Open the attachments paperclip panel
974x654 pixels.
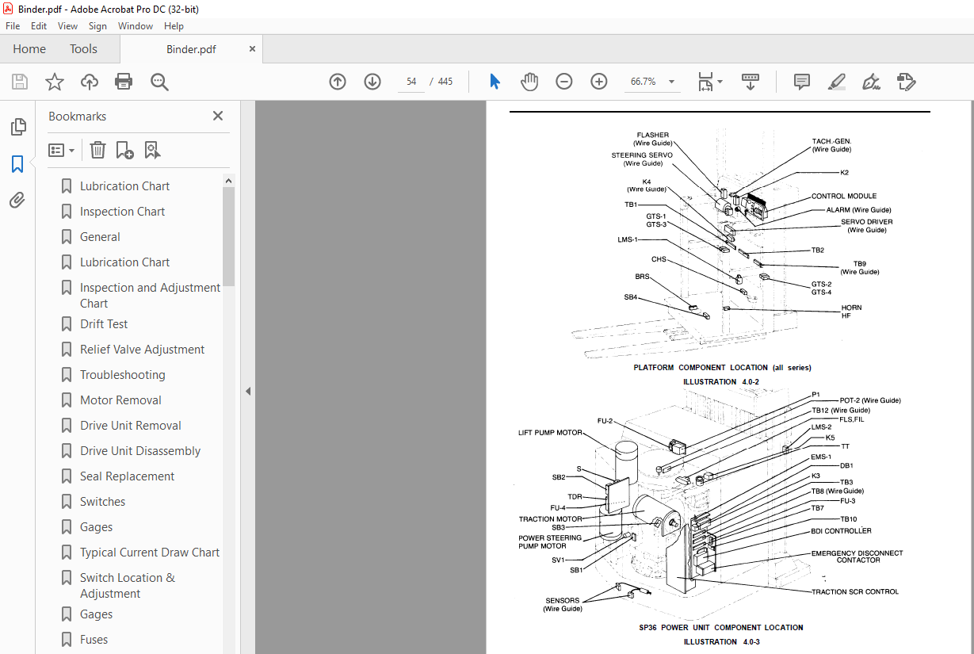(17, 201)
